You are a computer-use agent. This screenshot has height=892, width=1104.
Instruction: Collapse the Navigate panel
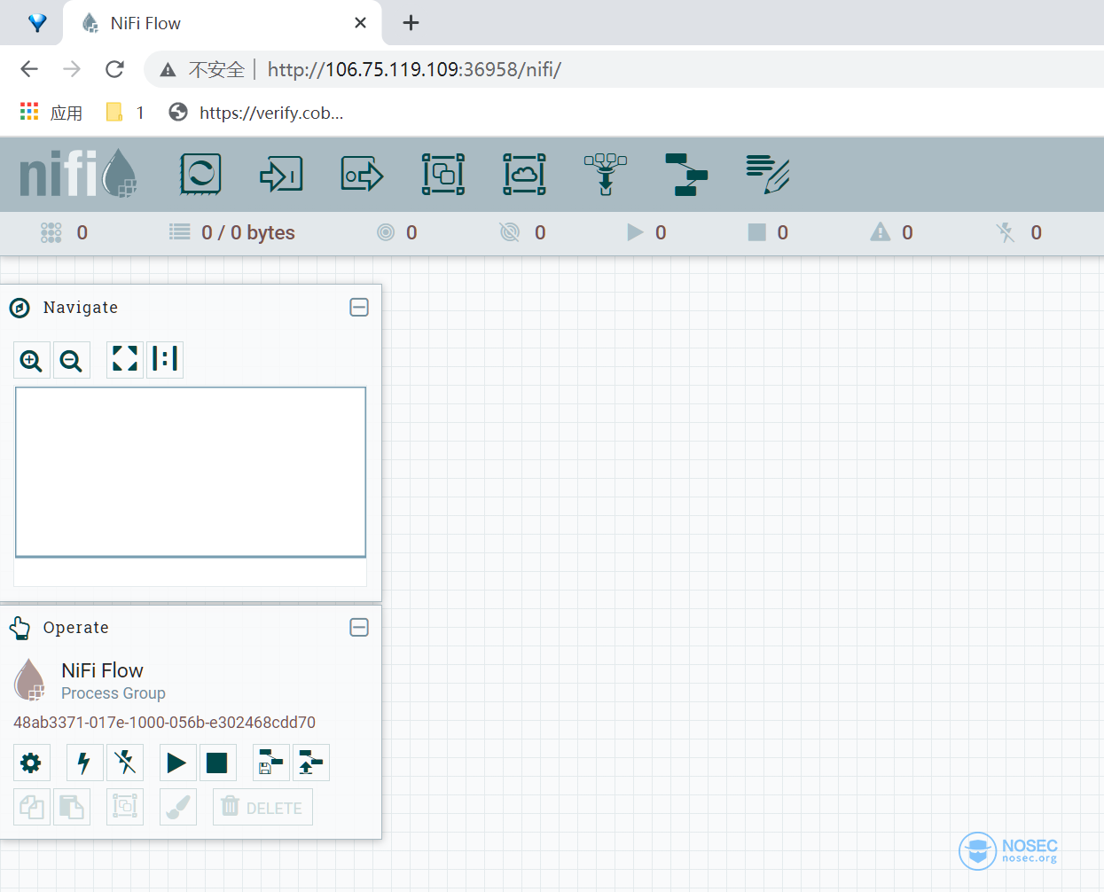tap(359, 308)
